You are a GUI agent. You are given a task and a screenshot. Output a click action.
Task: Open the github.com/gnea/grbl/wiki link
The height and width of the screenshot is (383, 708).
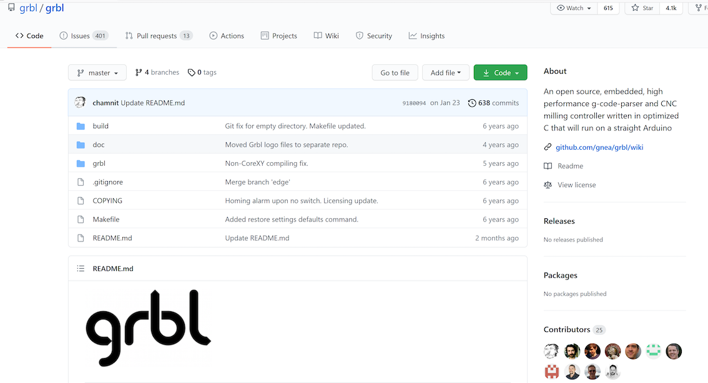pyautogui.click(x=599, y=147)
